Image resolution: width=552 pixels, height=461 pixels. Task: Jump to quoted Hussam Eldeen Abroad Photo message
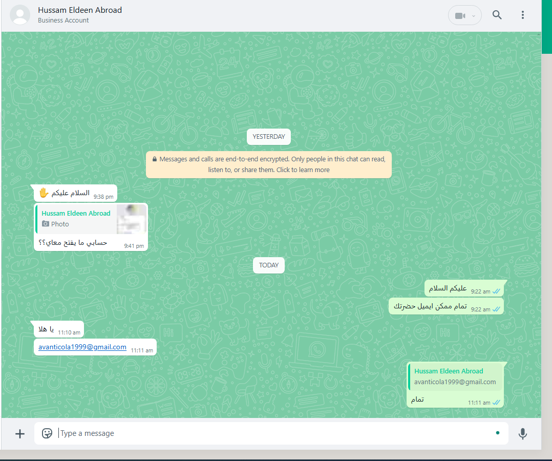pos(91,219)
